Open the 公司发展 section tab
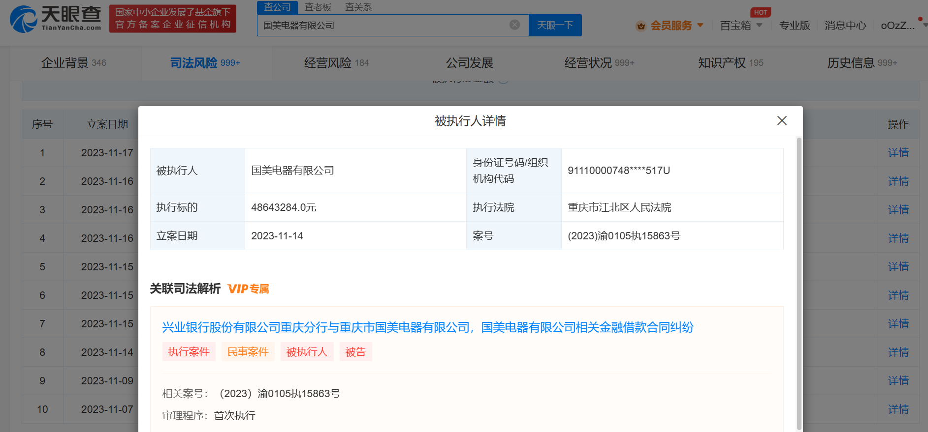Screen dimensions: 928x432 469,63
